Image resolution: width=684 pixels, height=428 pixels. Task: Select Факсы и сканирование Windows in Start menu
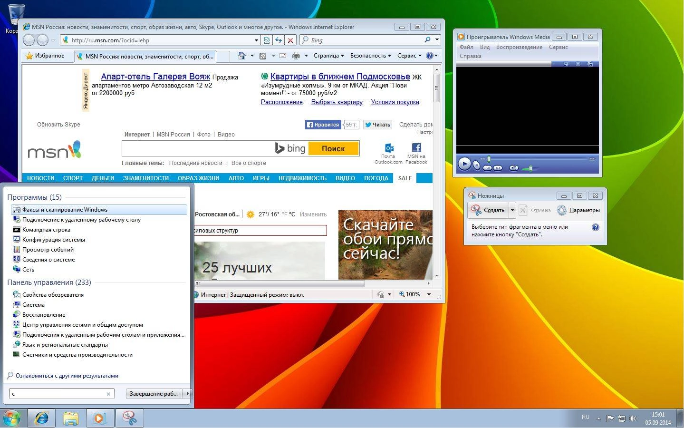click(99, 210)
